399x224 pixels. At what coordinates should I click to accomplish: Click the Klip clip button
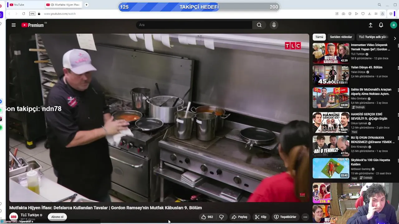[x=261, y=217]
